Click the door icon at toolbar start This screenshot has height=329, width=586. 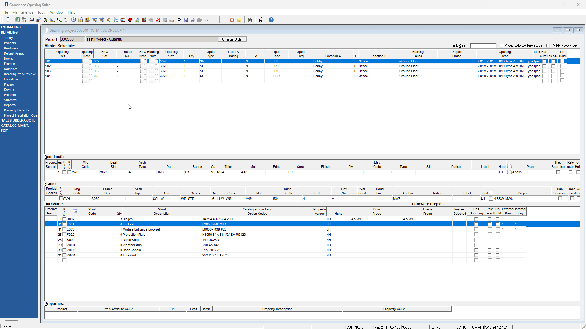point(8,20)
